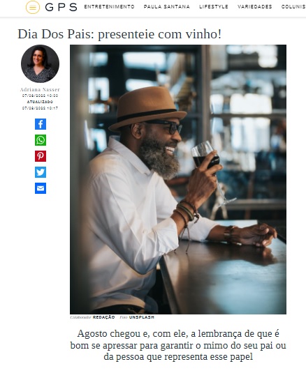Viewport: 306px width, 373px height.
Task: Click the Dia Dos Pais headline
Action: 119,33
